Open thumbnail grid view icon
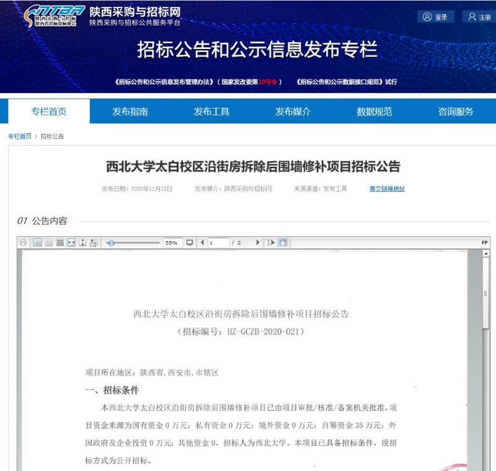The width and height of the screenshot is (496, 471). pos(60,243)
